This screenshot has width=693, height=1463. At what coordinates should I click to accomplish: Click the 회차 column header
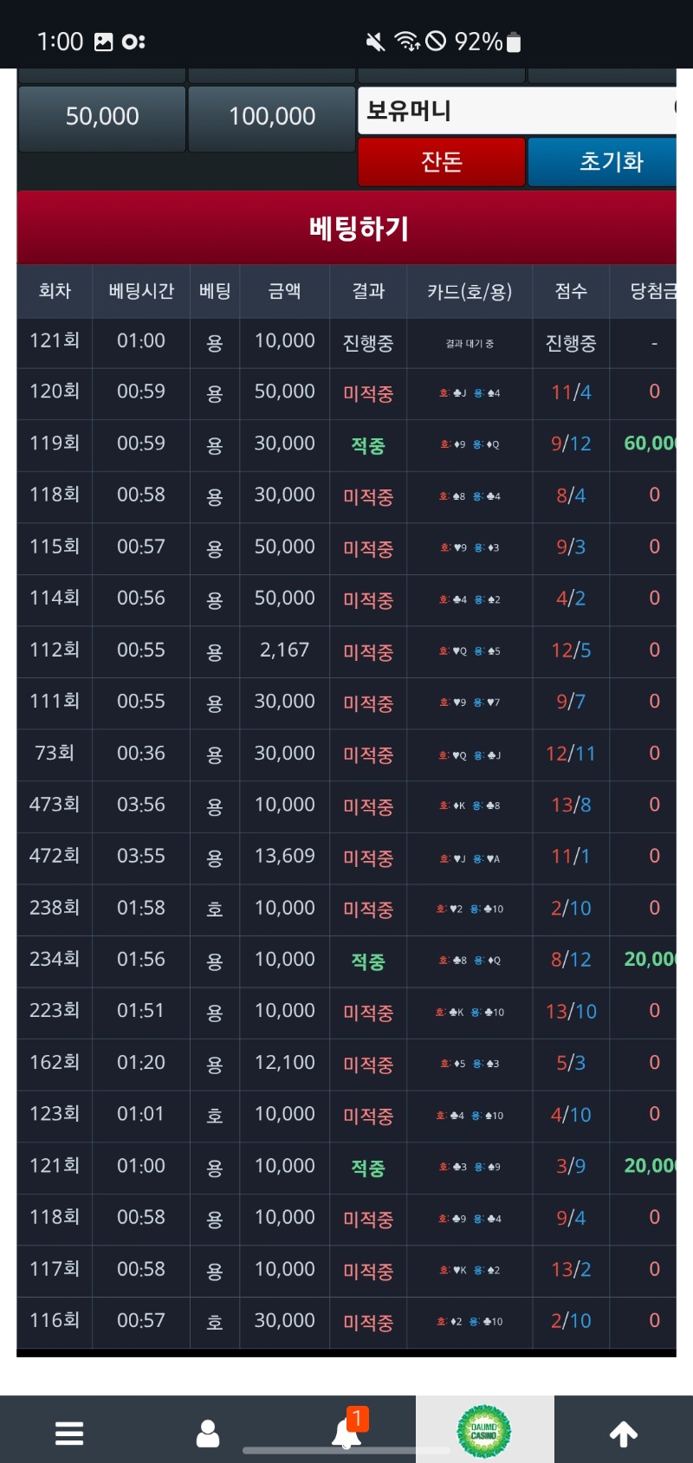(55, 291)
